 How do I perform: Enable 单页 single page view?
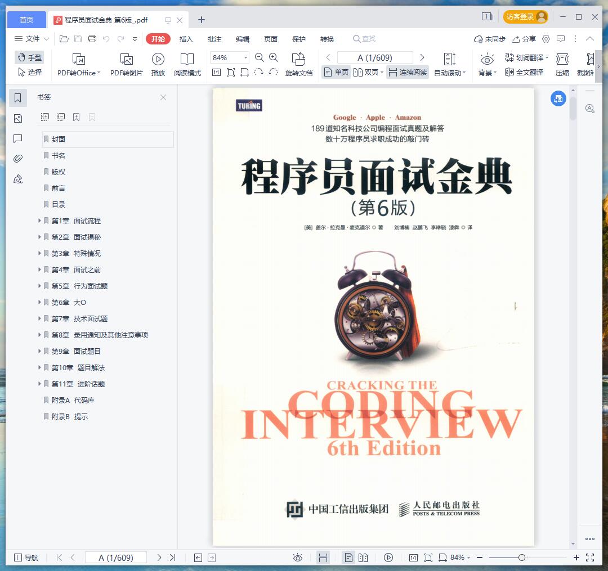coord(336,72)
